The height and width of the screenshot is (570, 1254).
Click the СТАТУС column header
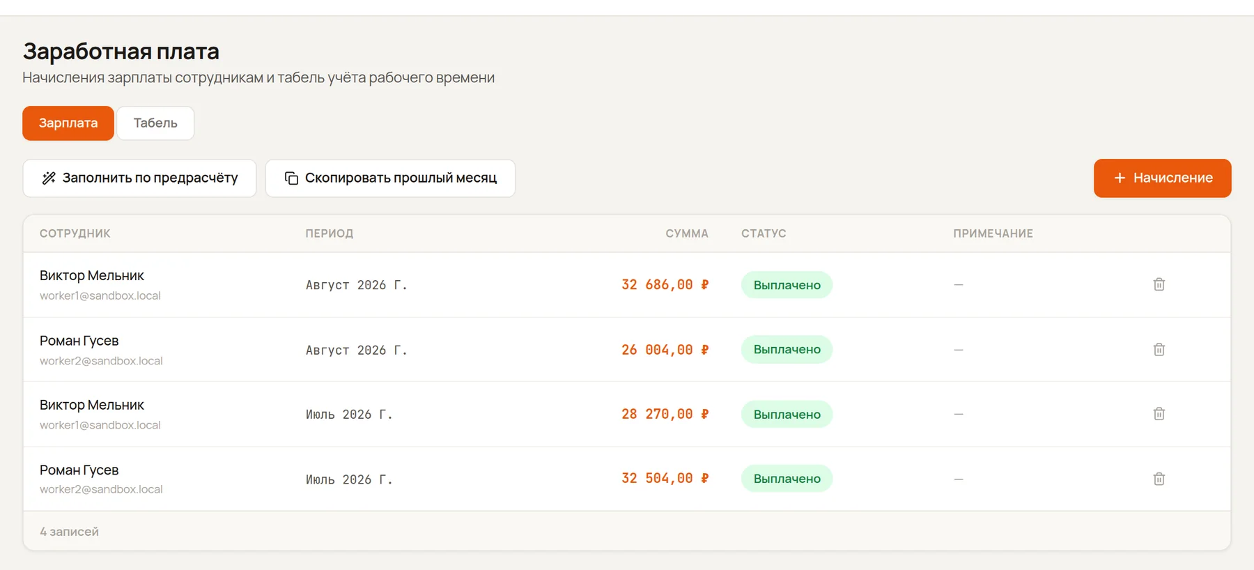[764, 233]
